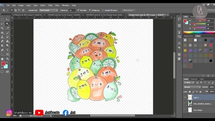Open the tool preset picker arrow
215x121 pixels.
tap(7, 10)
